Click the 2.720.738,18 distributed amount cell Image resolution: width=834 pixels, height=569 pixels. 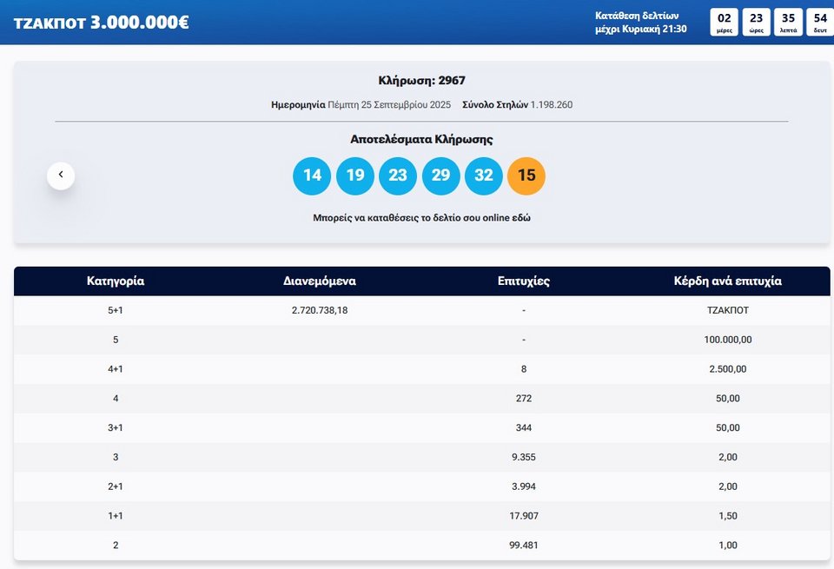pos(320,310)
